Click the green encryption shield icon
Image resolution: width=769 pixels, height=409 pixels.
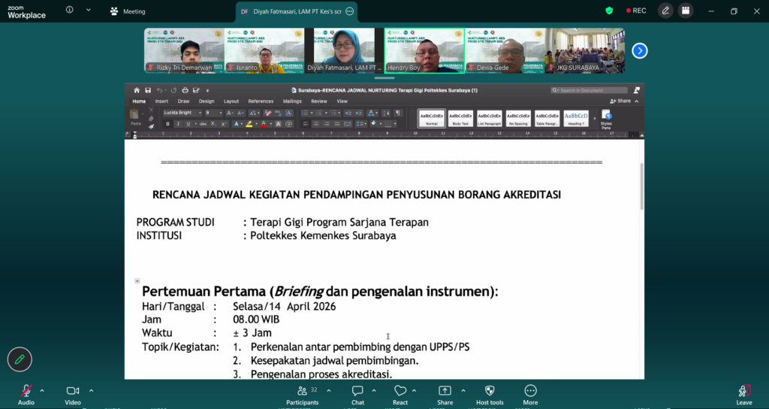click(609, 11)
